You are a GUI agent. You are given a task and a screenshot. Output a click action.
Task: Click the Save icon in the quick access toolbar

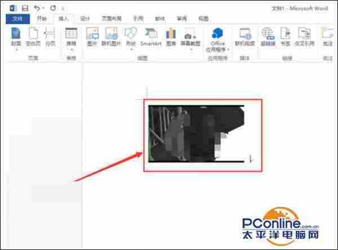coord(25,8)
